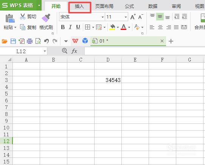Toggle Bold formatting
Image resolution: width=205 pixels, height=165 pixels.
tap(63, 27)
